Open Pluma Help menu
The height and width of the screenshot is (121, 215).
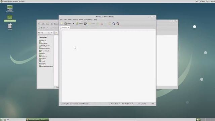pyautogui.click(x=95, y=19)
